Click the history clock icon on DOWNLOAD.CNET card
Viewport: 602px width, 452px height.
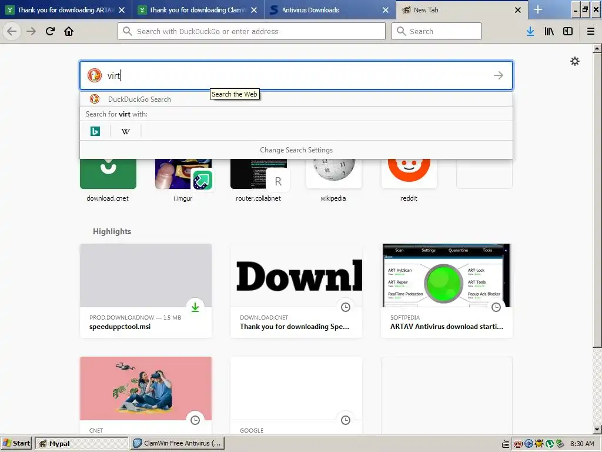point(346,307)
